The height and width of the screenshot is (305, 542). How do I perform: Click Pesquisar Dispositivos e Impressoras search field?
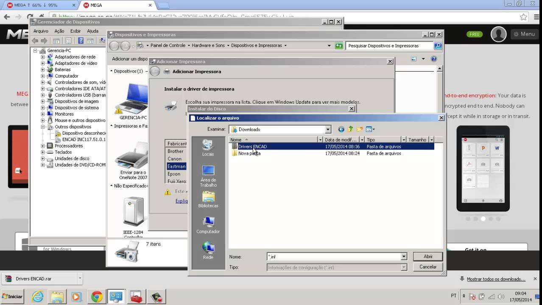(x=390, y=45)
